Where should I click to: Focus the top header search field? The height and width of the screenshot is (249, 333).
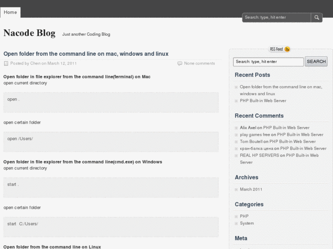[x=276, y=18]
